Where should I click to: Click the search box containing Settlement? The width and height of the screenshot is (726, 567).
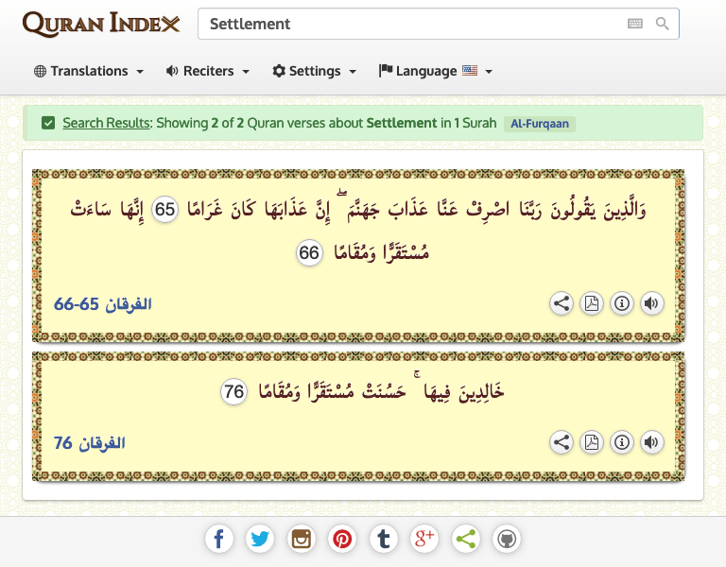point(406,24)
